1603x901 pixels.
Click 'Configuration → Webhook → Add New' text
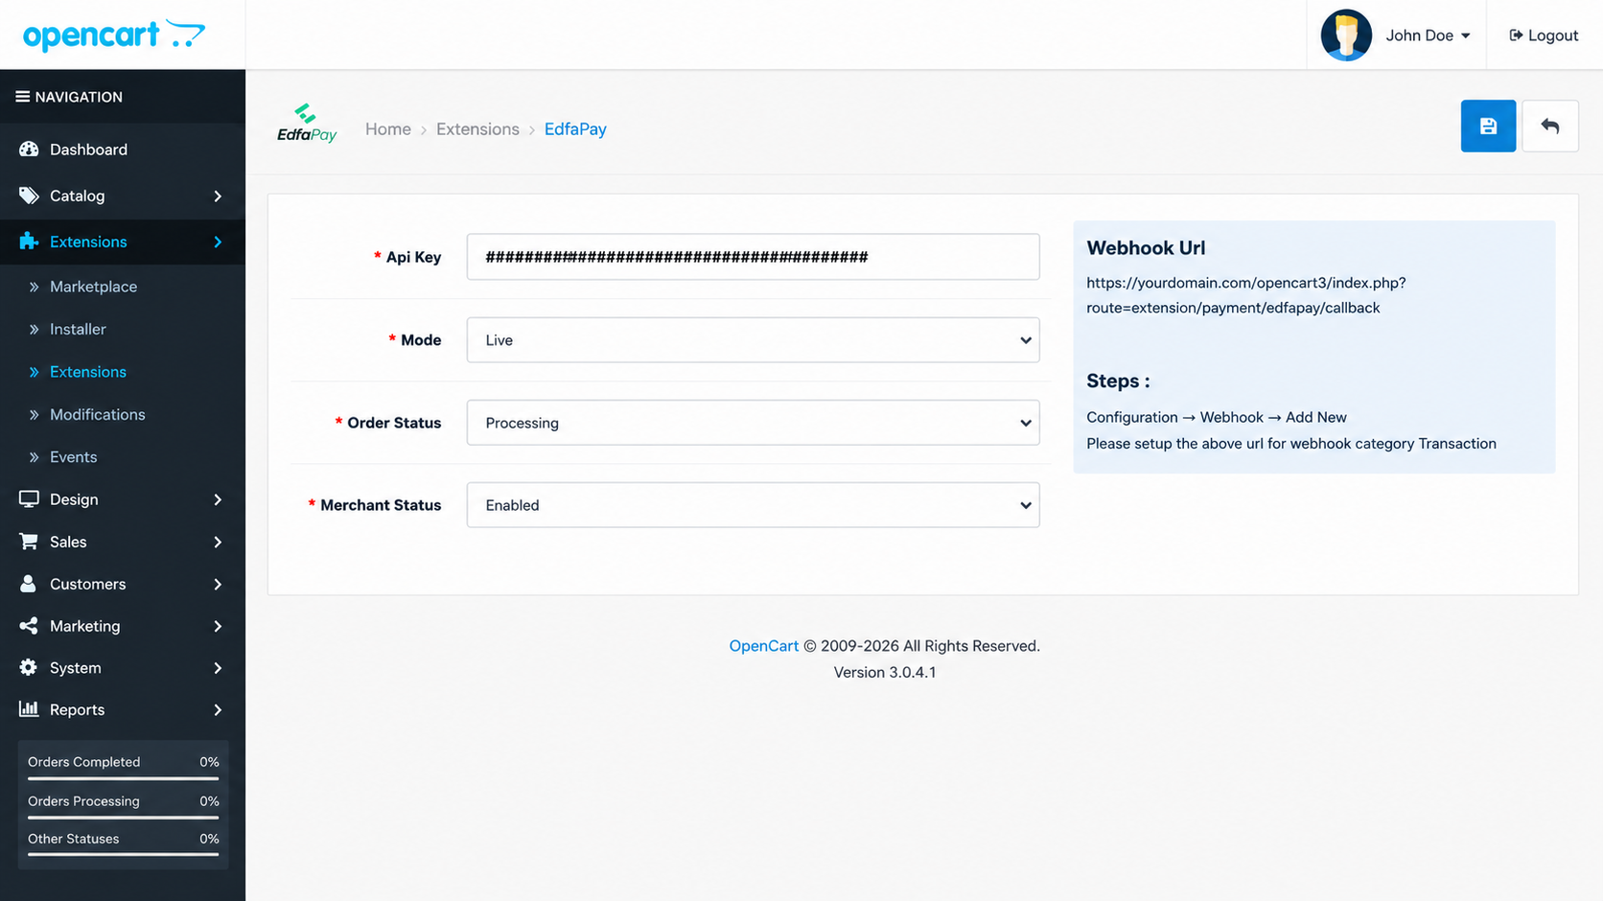coord(1217,417)
